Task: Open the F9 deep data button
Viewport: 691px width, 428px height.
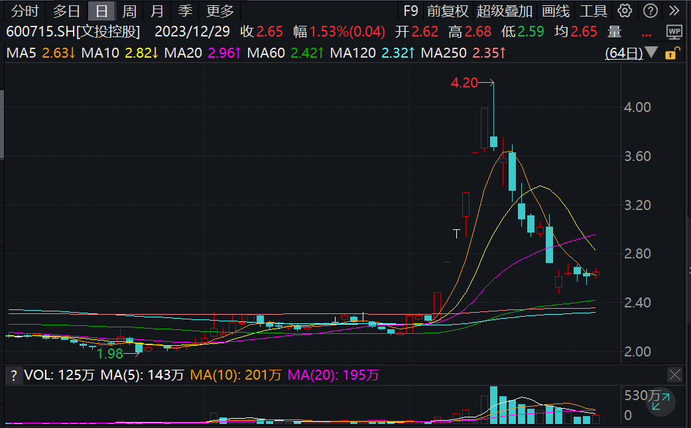Action: 410,11
